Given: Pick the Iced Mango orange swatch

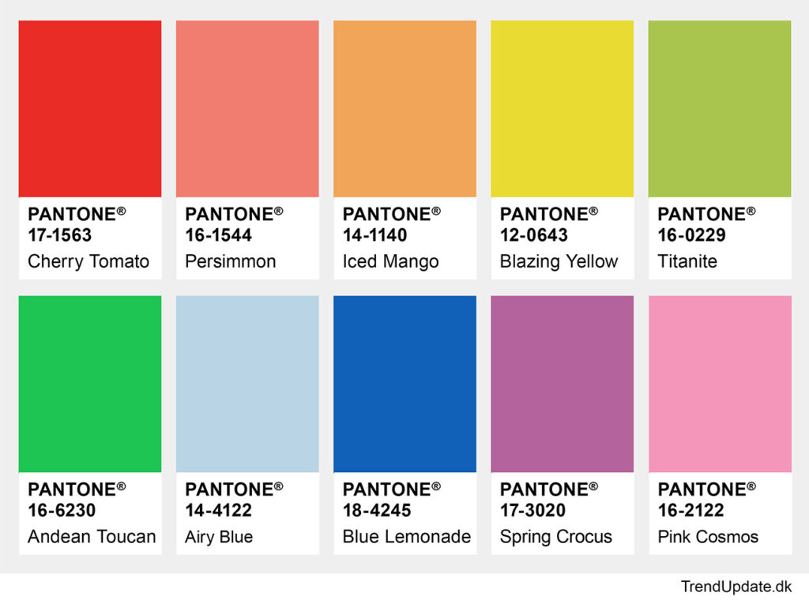Looking at the screenshot, I should (x=404, y=109).
